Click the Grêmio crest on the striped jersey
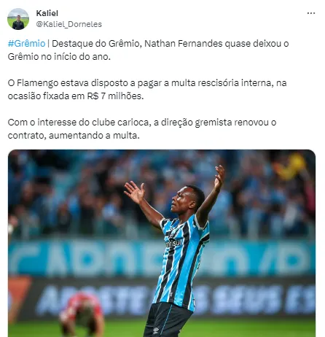325x337 pixels. pos(173,234)
